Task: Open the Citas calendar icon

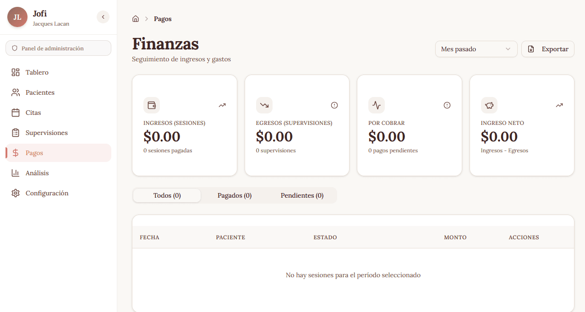Action: [x=15, y=112]
